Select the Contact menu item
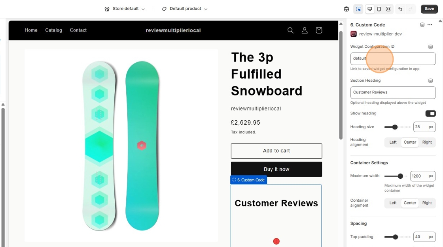 (78, 30)
